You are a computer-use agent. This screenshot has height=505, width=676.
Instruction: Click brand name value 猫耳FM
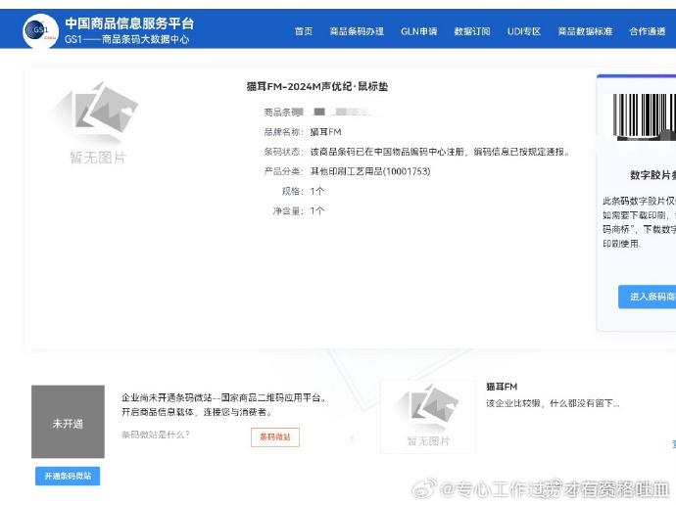tap(325, 132)
